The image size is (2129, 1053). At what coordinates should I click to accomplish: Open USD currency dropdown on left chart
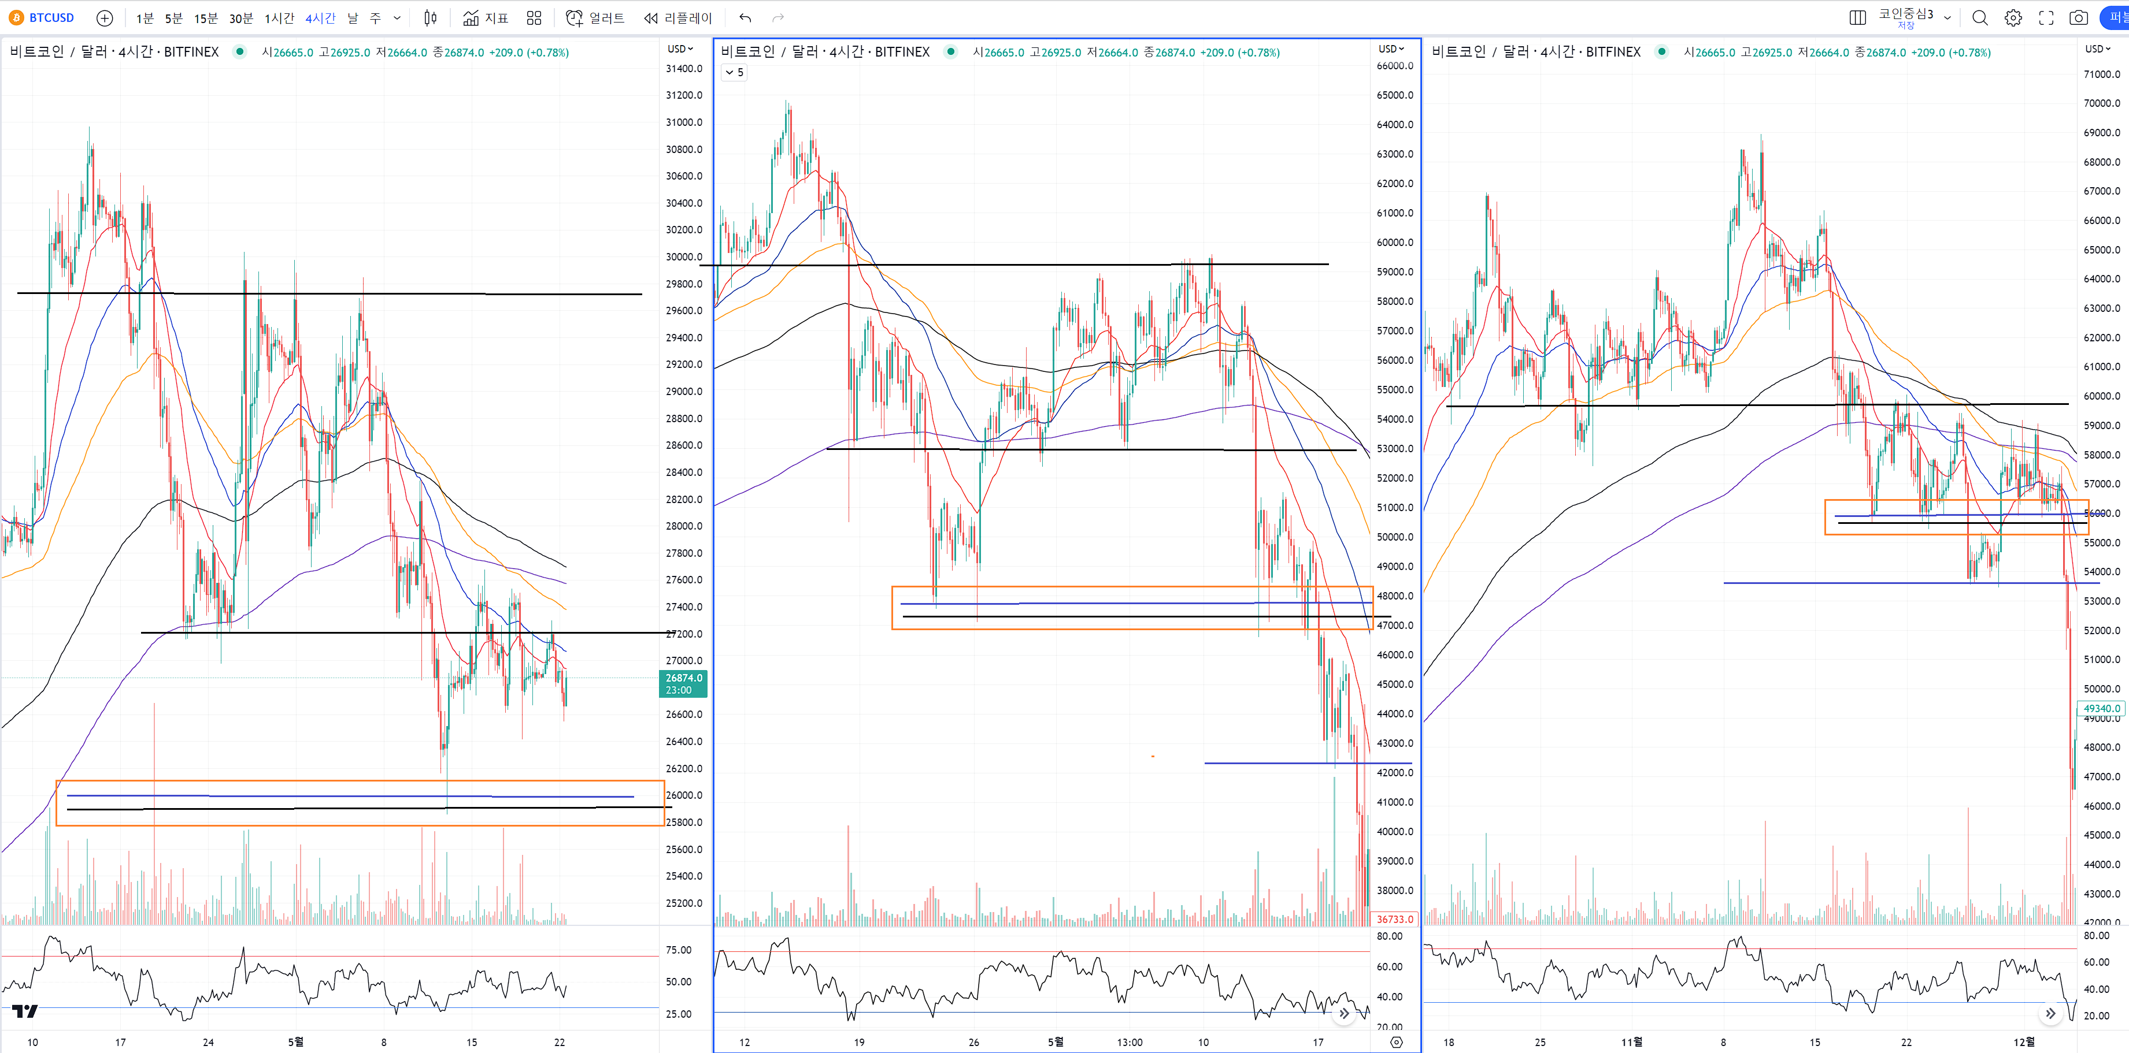(680, 49)
